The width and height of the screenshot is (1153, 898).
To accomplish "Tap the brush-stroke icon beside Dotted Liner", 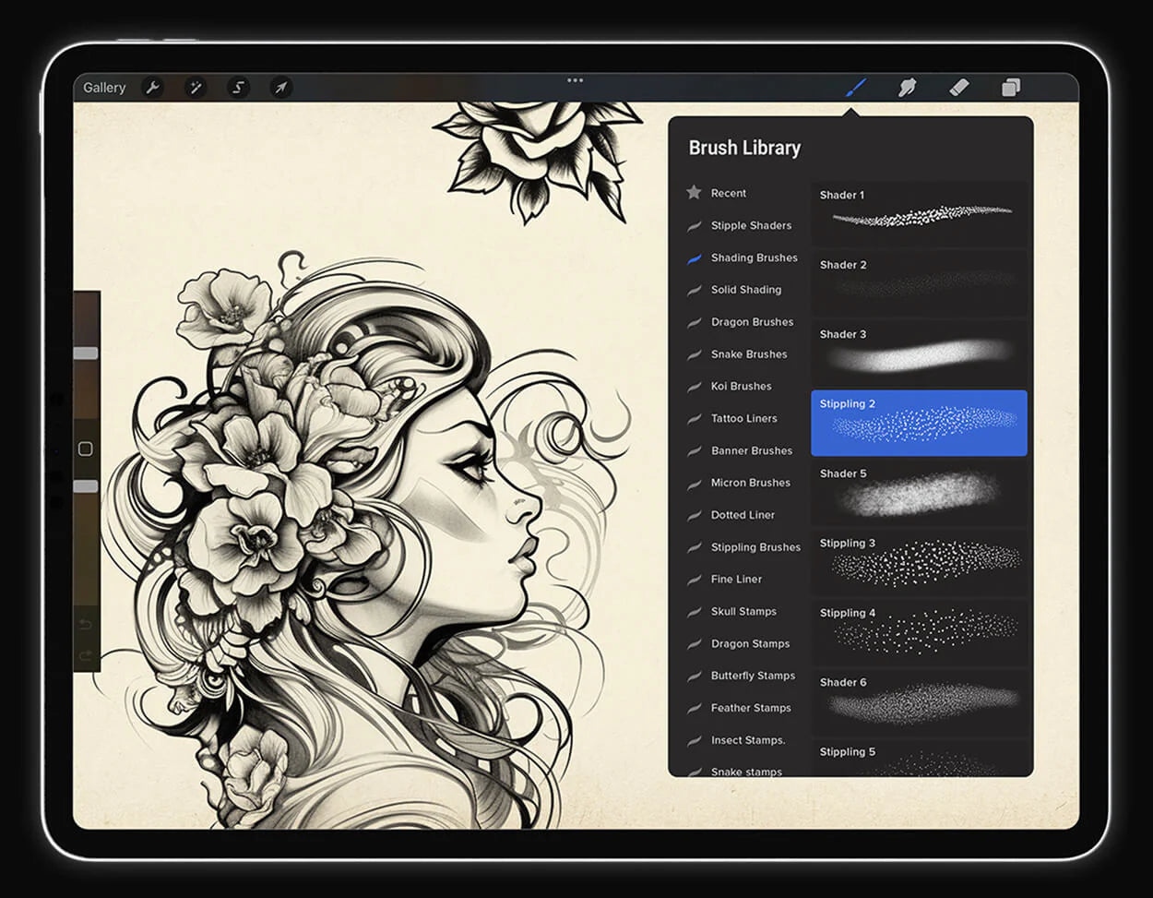I will (x=694, y=516).
